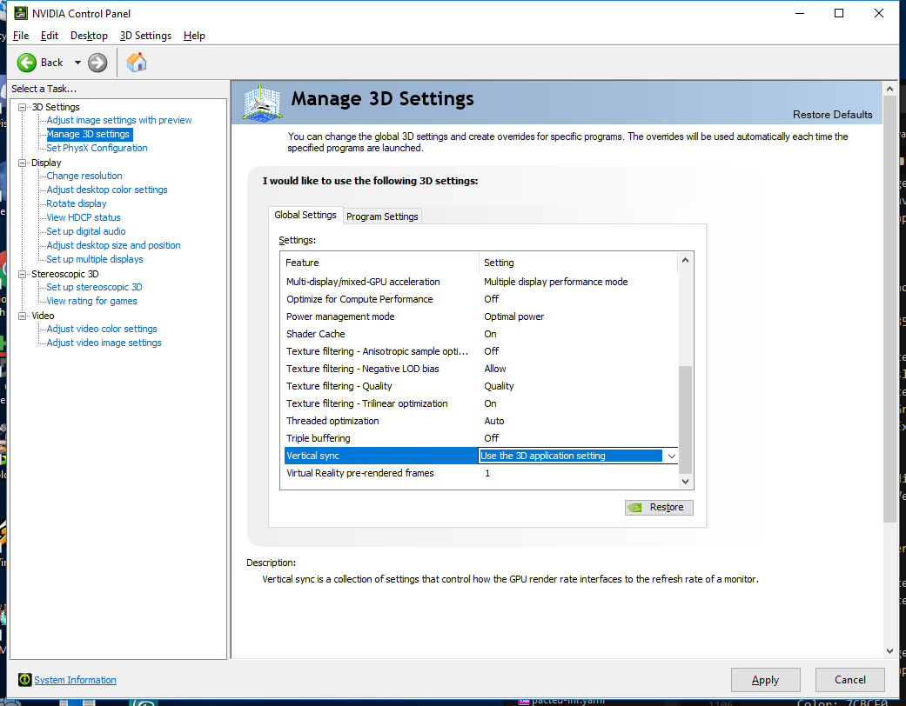Collapse the Stereoscopic 3D tree node
Screen dimensions: 906x706
[x=23, y=274]
